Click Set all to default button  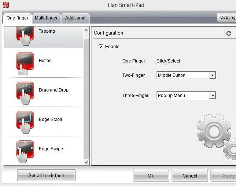point(46,175)
